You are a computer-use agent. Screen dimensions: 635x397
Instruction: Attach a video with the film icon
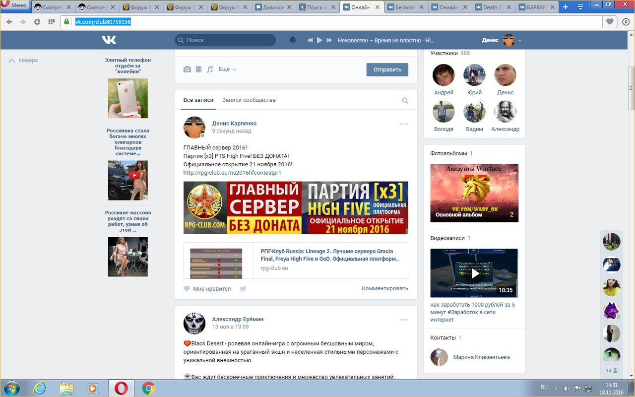click(198, 69)
